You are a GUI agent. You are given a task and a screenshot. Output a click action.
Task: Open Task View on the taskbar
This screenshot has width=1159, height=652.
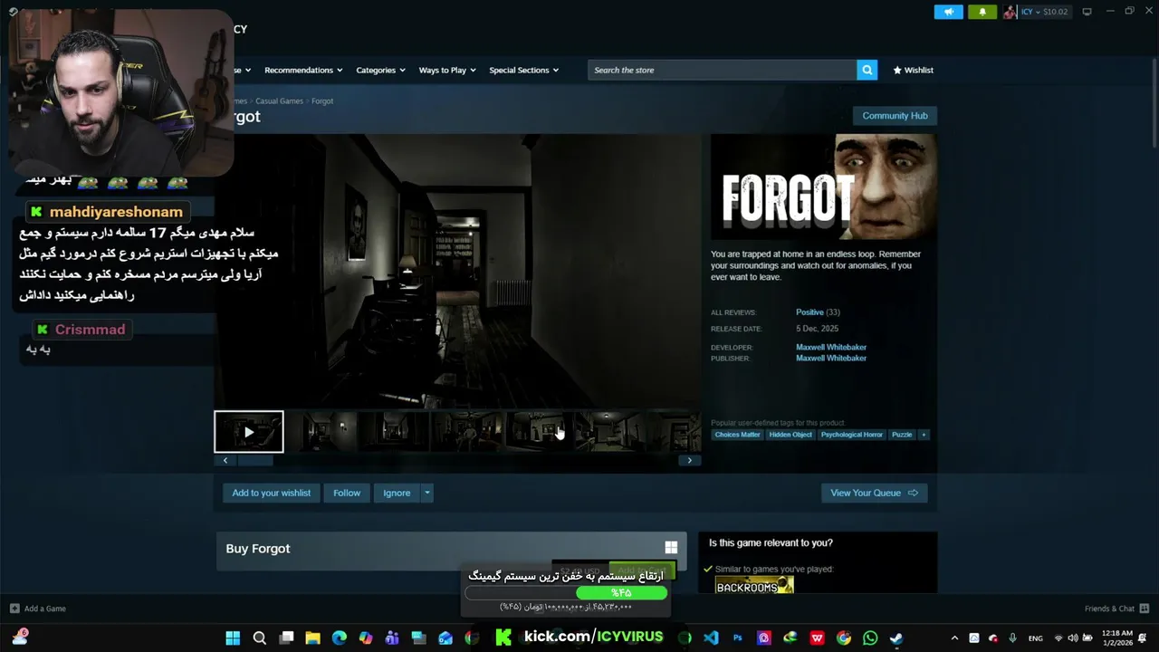click(286, 638)
